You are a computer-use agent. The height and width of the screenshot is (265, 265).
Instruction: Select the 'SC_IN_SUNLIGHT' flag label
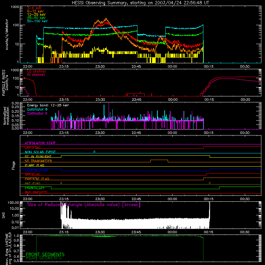click(x=38, y=156)
